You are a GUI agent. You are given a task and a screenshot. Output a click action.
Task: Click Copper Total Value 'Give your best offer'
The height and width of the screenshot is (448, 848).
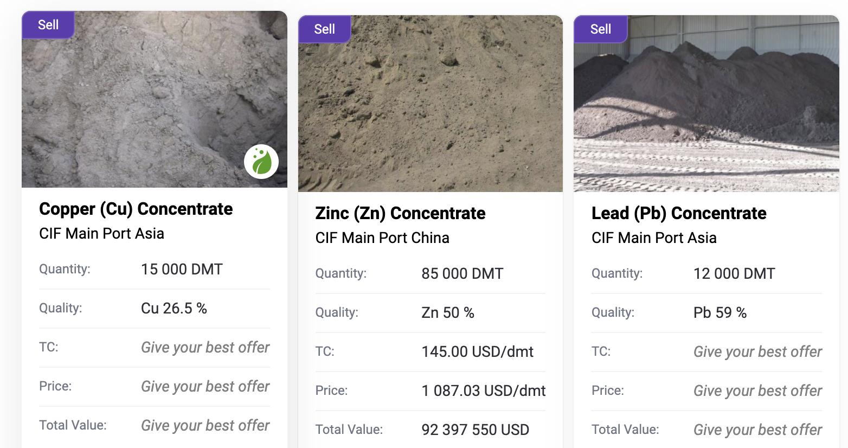coord(205,425)
